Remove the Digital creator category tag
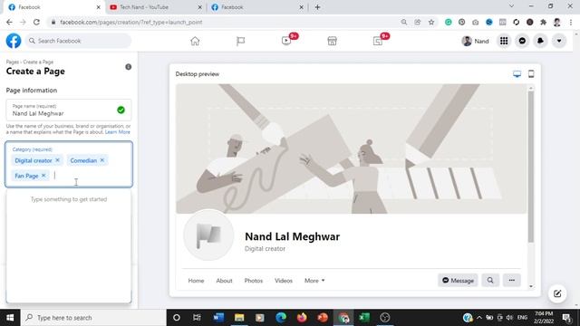Viewport: 580px width, 326px height. (57, 160)
